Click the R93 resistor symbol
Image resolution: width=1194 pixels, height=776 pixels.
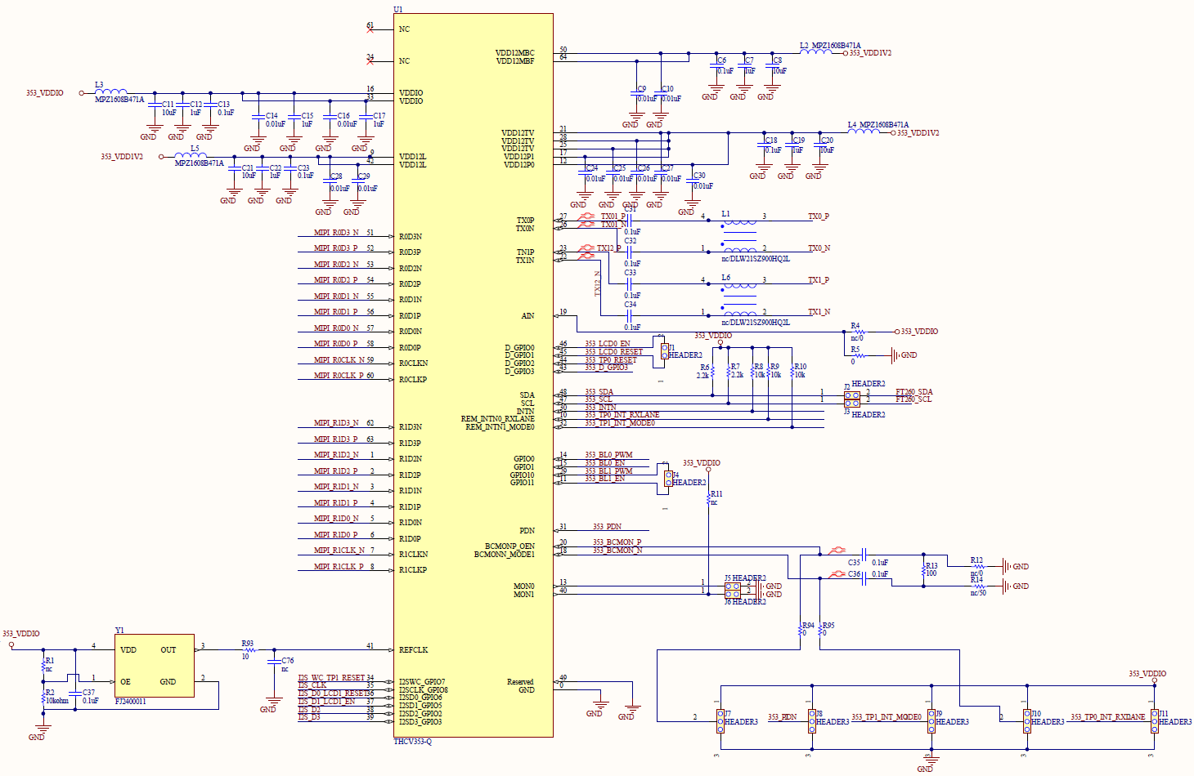click(249, 650)
